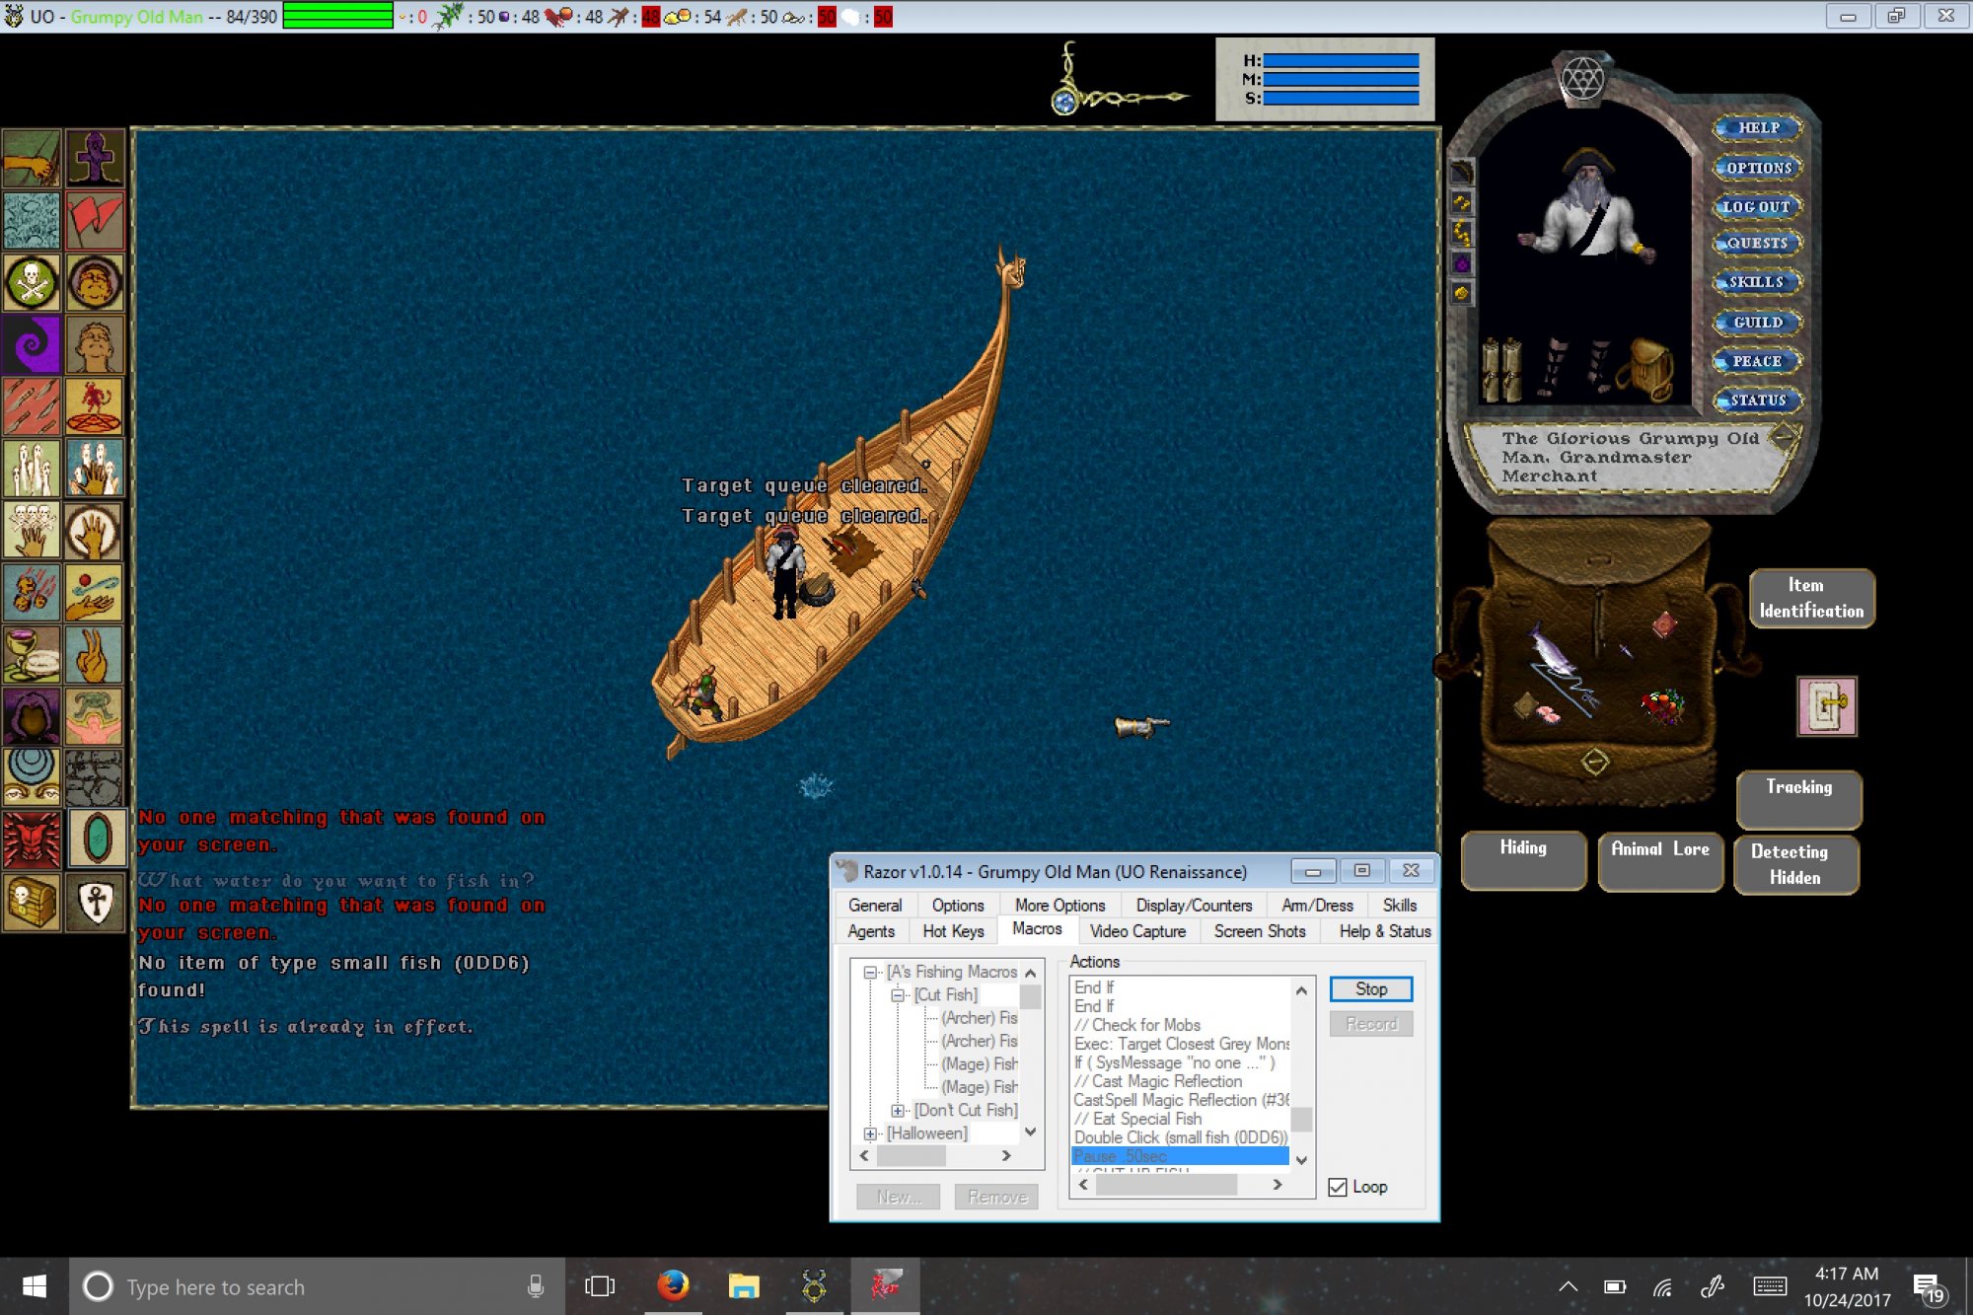Click the stone wall spell icon
Image resolution: width=1973 pixels, height=1315 pixels.
95,777
